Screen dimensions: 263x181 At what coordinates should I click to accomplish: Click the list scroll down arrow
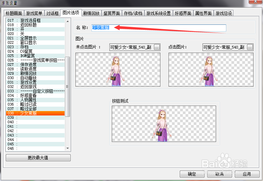(x=68, y=148)
